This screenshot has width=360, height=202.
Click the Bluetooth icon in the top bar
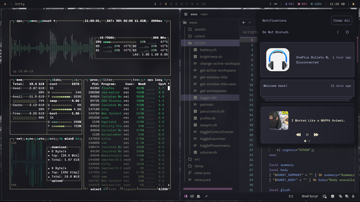click(270, 4)
